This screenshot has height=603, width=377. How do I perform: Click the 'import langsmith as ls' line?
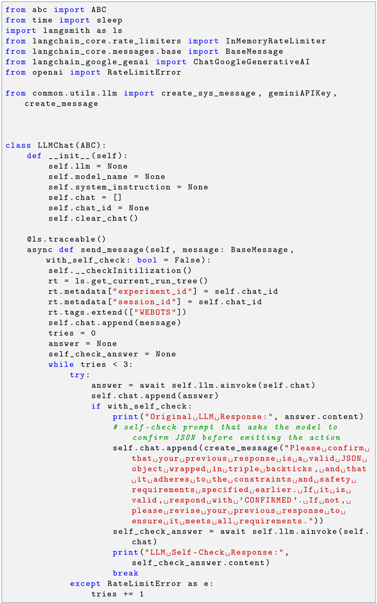point(64,30)
